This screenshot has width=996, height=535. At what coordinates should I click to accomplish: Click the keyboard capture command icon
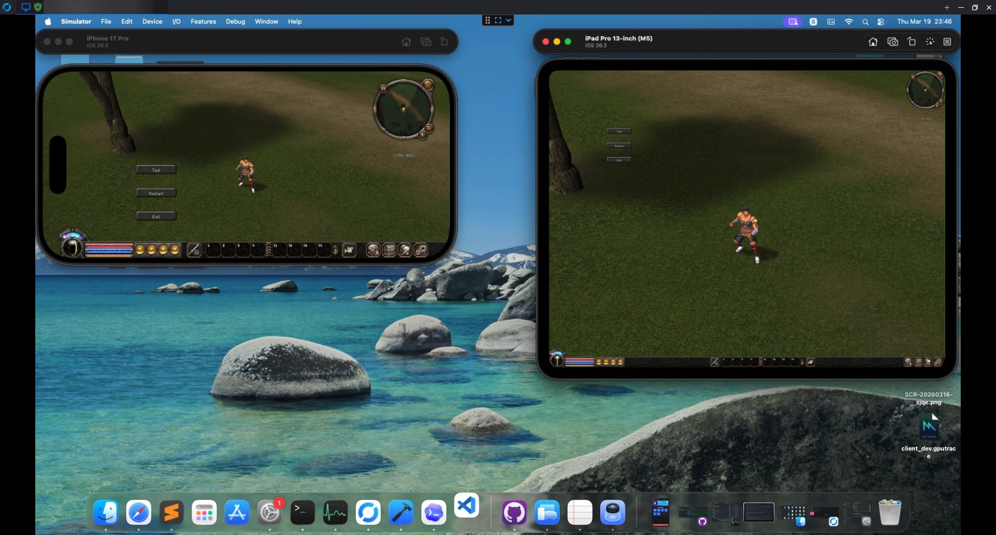point(947,41)
